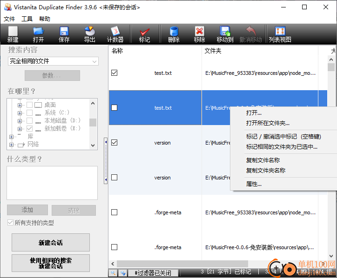
Task: Click the panel splitter collapse handle
Action: (x=106, y=161)
